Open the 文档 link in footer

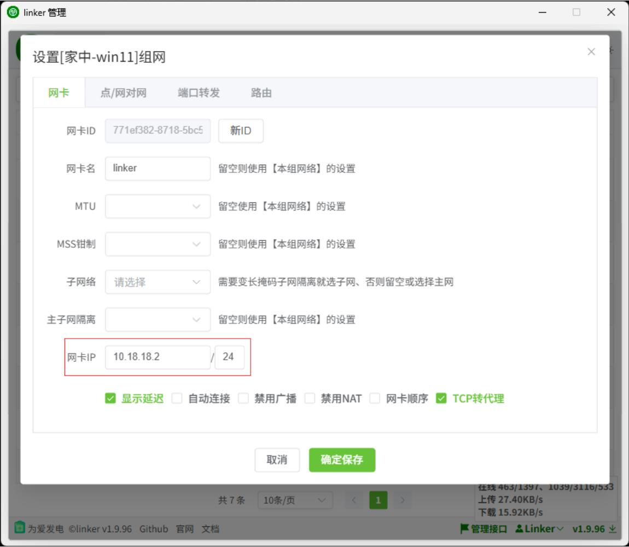210,529
